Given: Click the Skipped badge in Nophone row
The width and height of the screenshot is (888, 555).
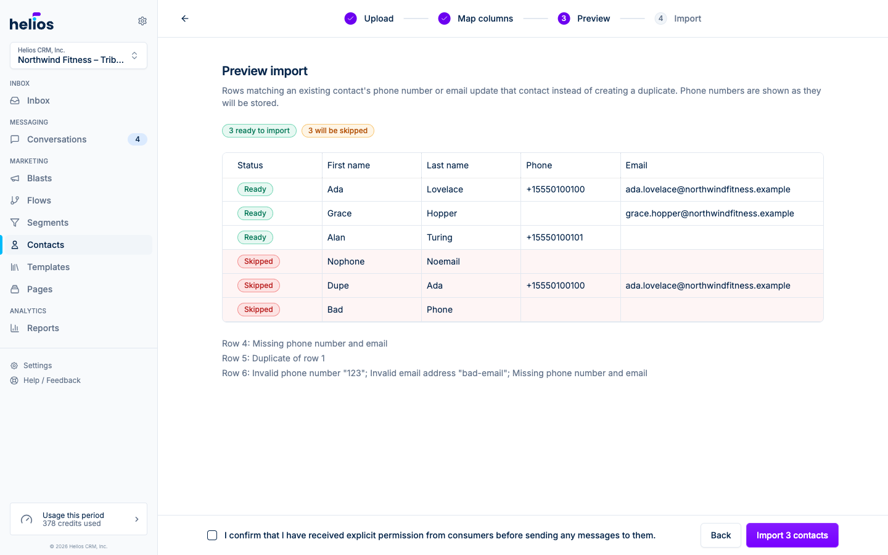Looking at the screenshot, I should (x=258, y=261).
